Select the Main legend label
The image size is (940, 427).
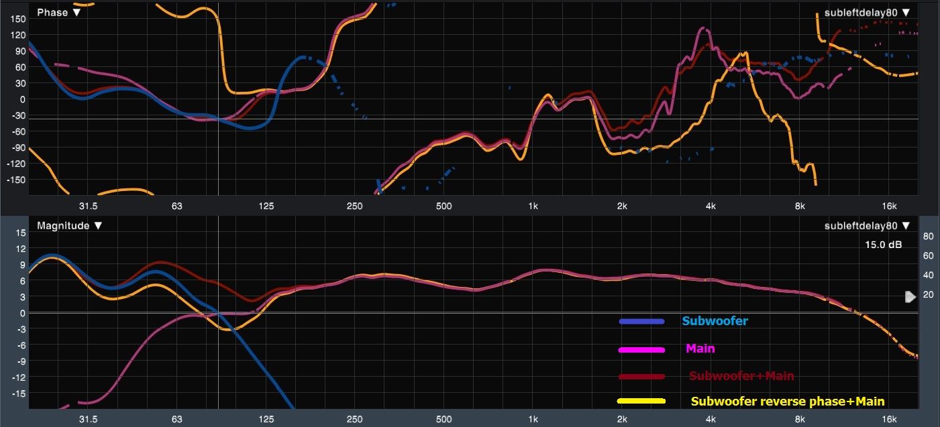point(700,349)
